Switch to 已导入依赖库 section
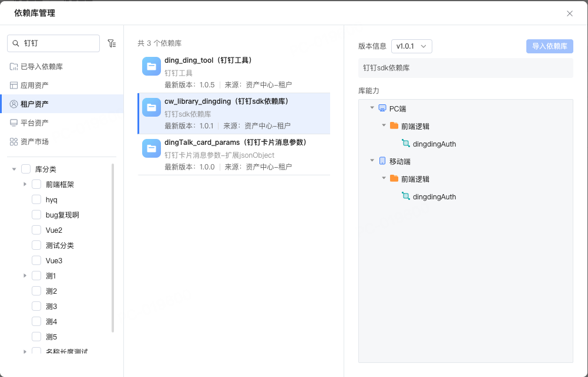Viewport: 588px width, 377px height. point(41,67)
